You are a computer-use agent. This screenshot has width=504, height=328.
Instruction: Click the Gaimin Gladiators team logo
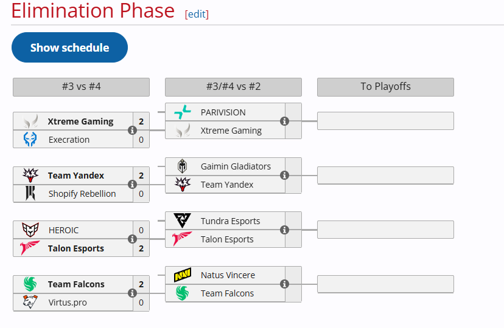183,166
